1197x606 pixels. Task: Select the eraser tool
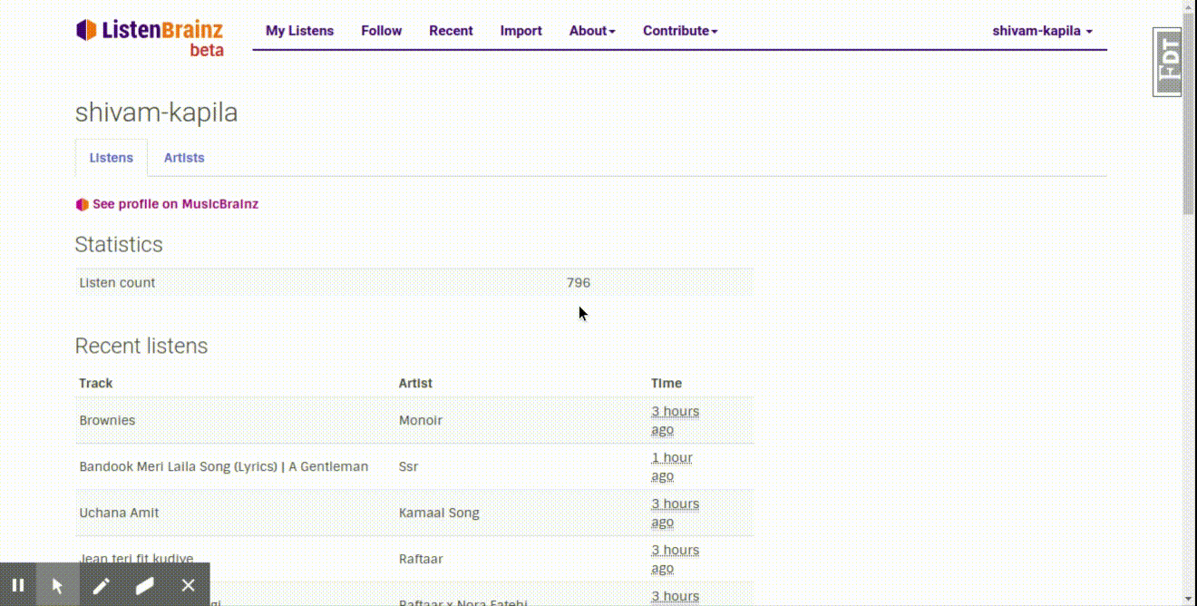click(145, 585)
